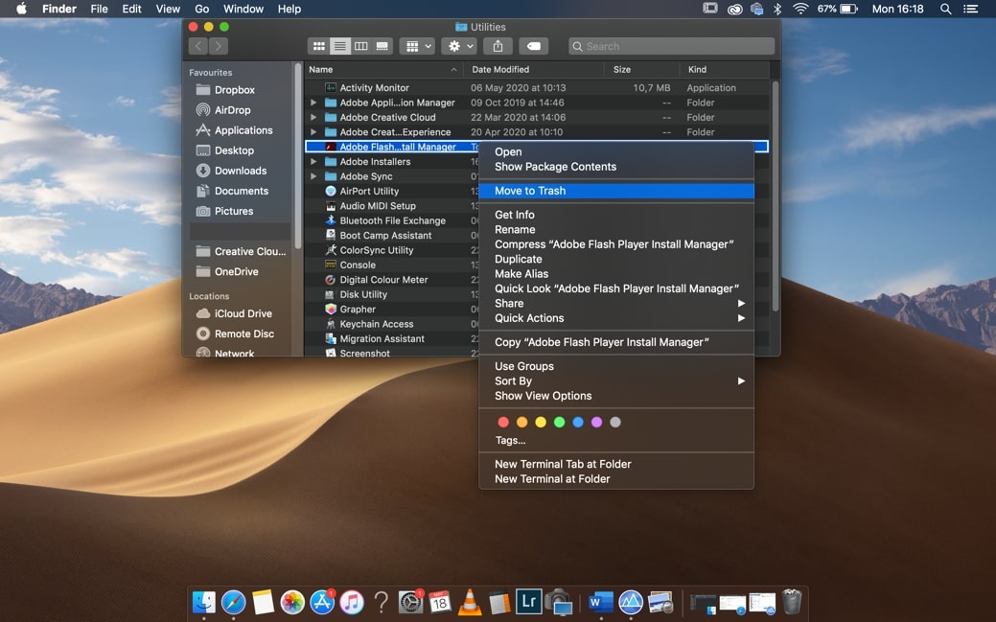Expand the Adobe Appli...ion Manager folder
The image size is (996, 622).
click(313, 103)
